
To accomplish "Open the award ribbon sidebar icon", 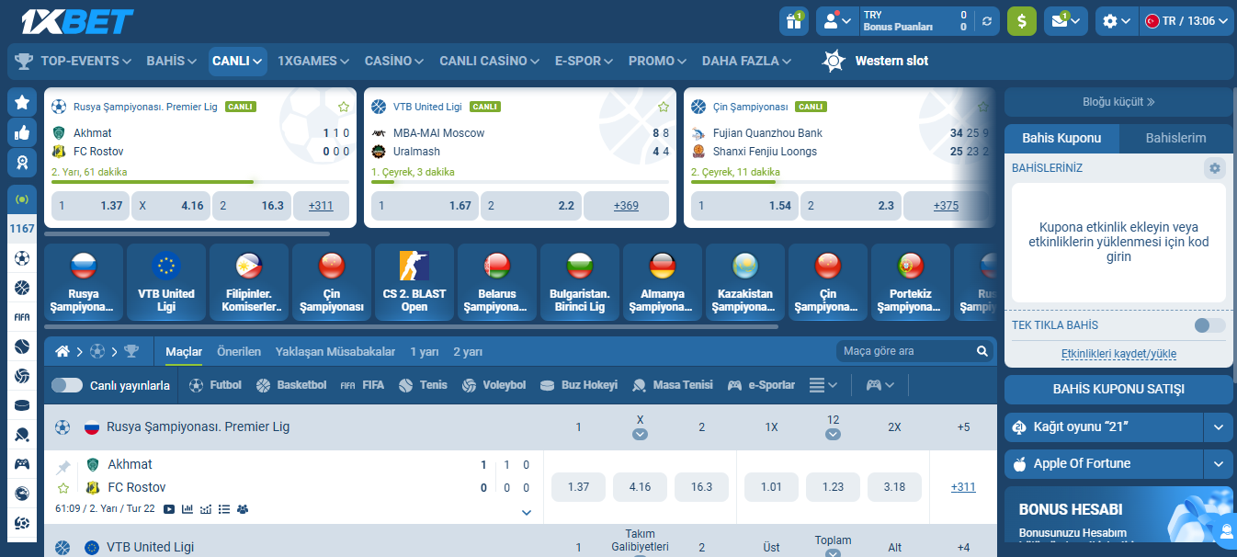I will click(22, 163).
